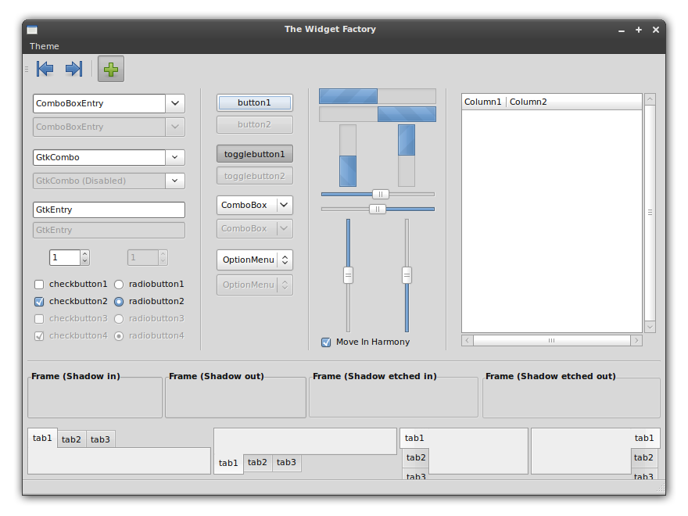688x516 pixels.
Task: Click into the GtkEntry text field
Action: [x=109, y=210]
